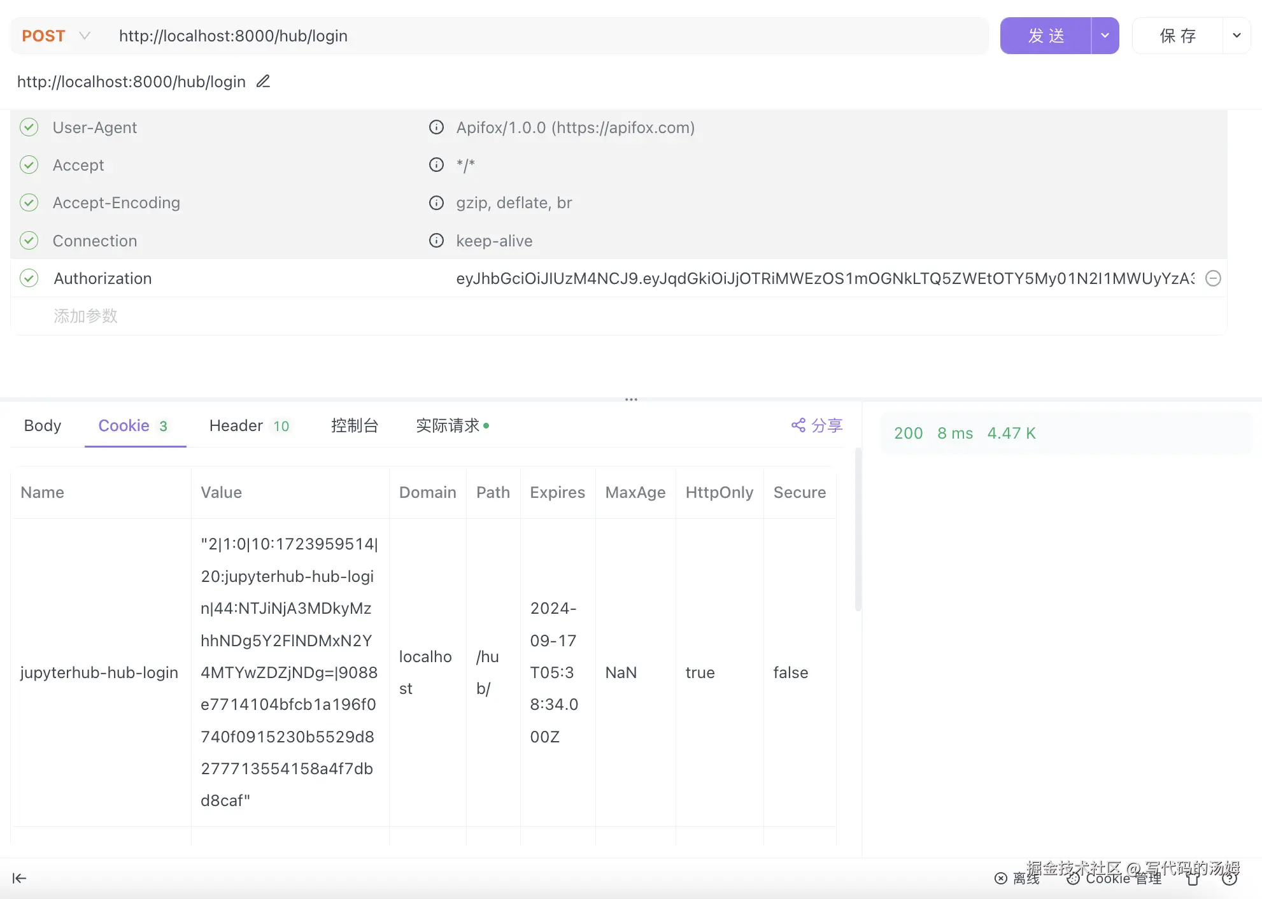Screen dimensions: 1262x899
Task: Disable the Accept-Encoding header checkbox
Action: pos(29,202)
